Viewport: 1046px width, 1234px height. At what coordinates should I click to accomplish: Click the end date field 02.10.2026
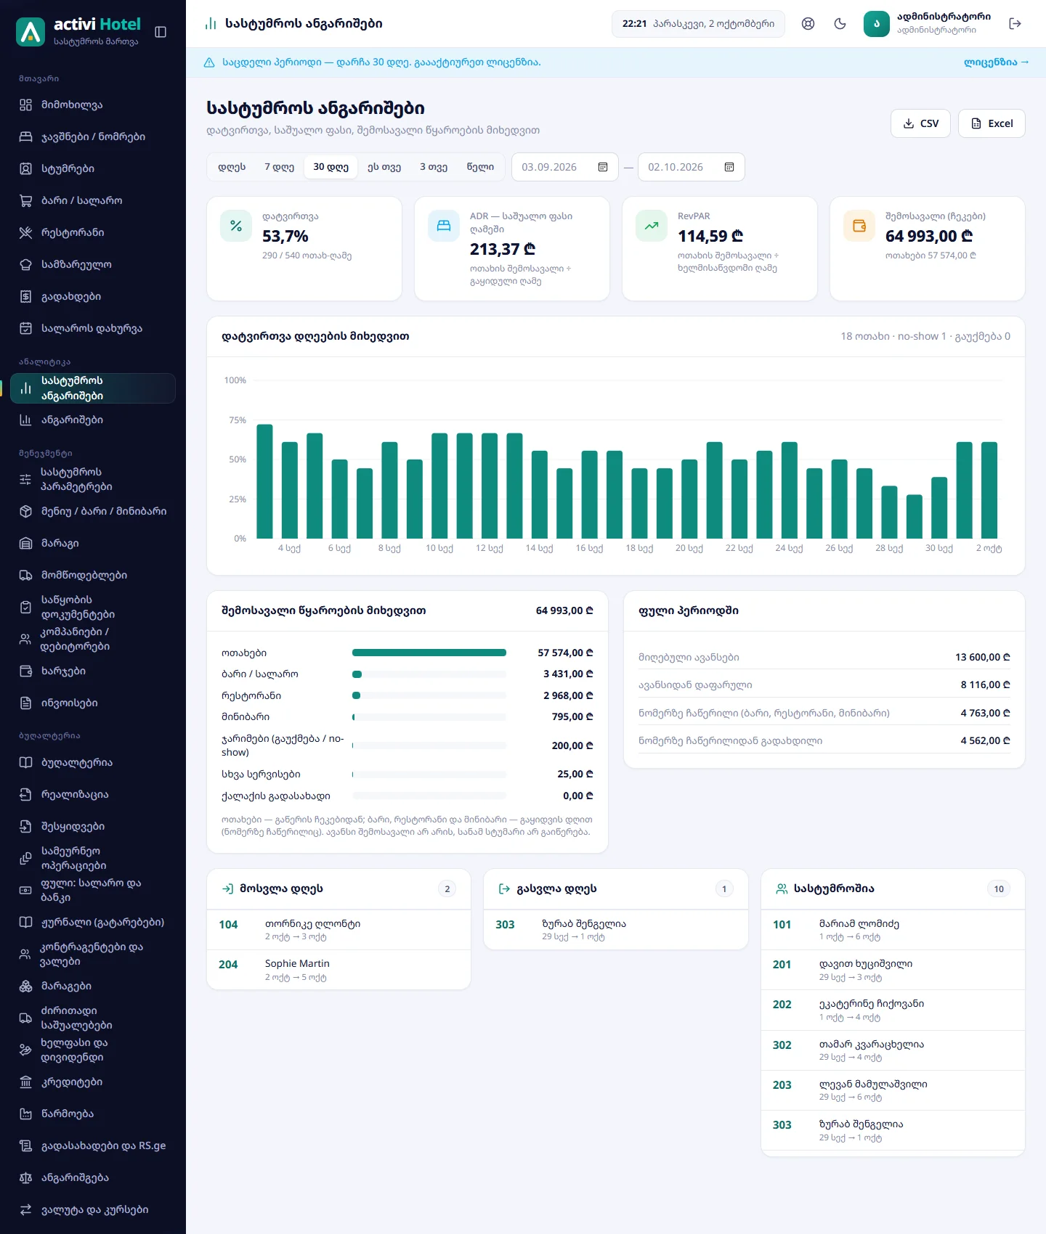pyautogui.click(x=692, y=167)
